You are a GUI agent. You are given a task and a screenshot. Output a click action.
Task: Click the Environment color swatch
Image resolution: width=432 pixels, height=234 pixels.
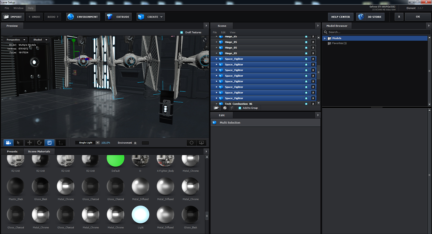145,143
